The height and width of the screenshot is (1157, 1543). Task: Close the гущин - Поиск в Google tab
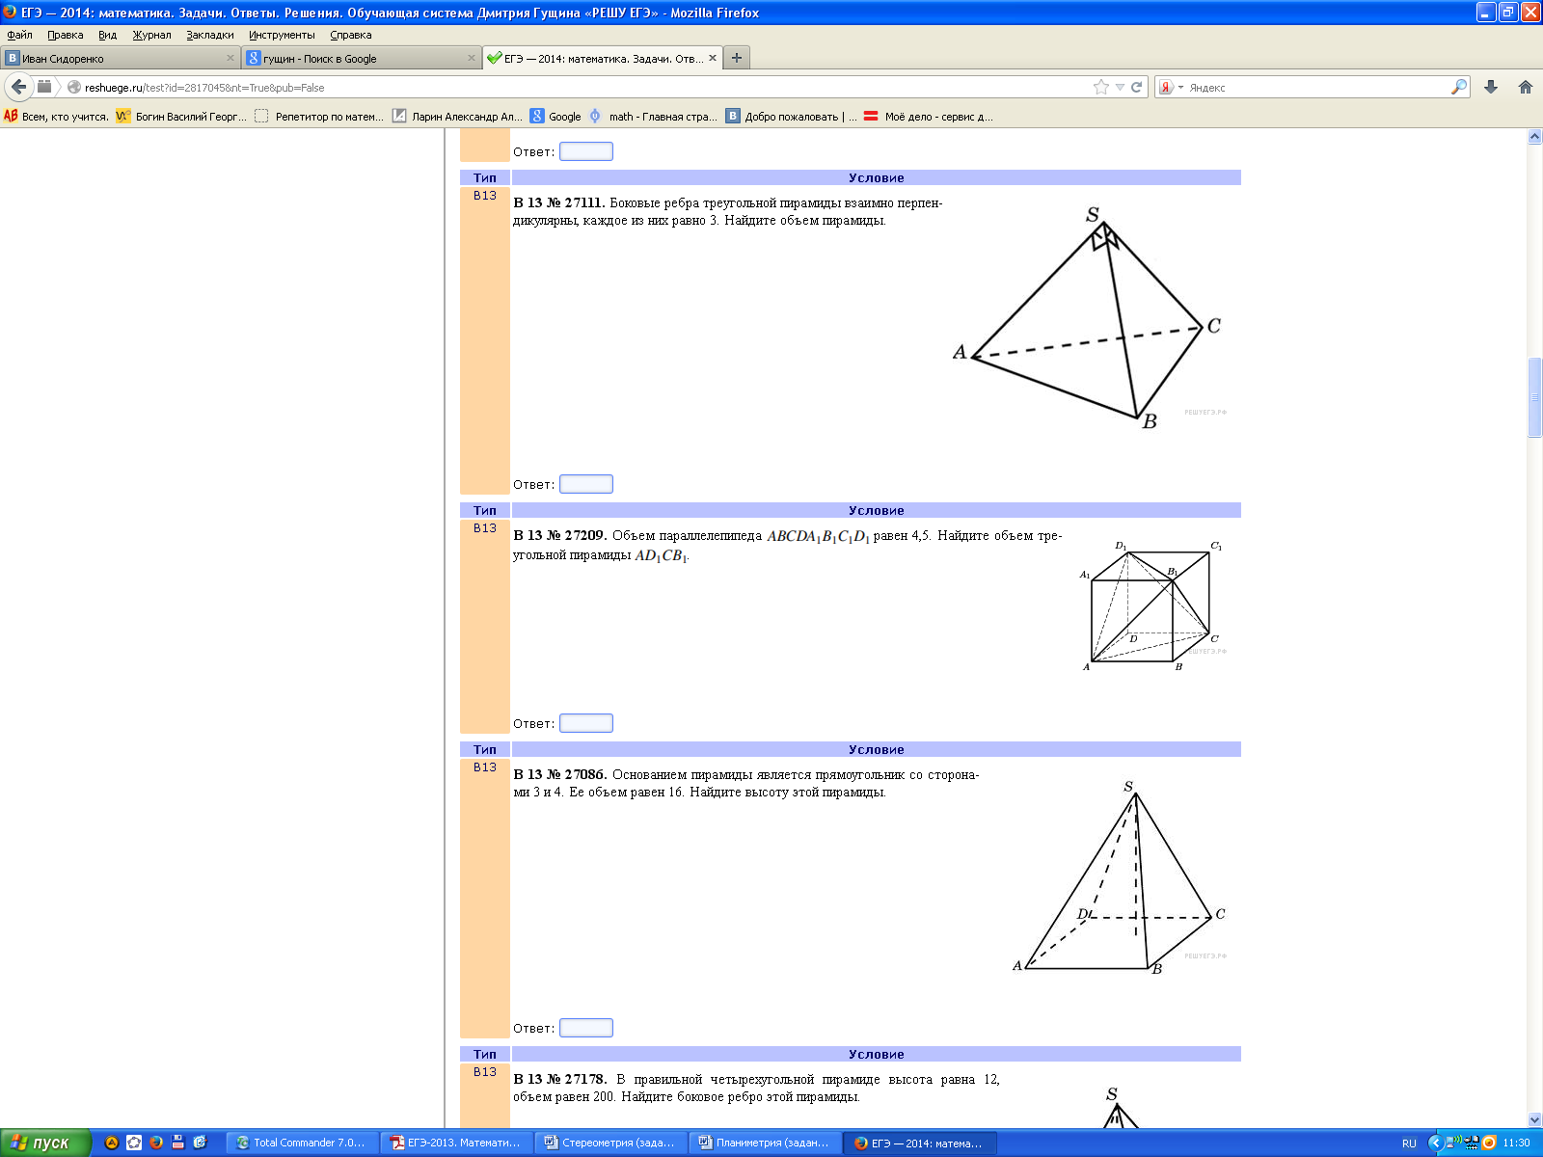pos(472,58)
